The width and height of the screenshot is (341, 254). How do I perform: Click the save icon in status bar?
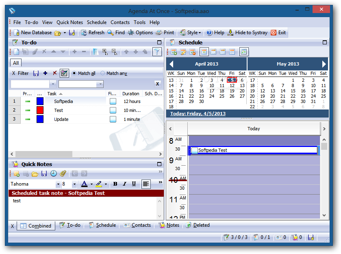coord(311,237)
